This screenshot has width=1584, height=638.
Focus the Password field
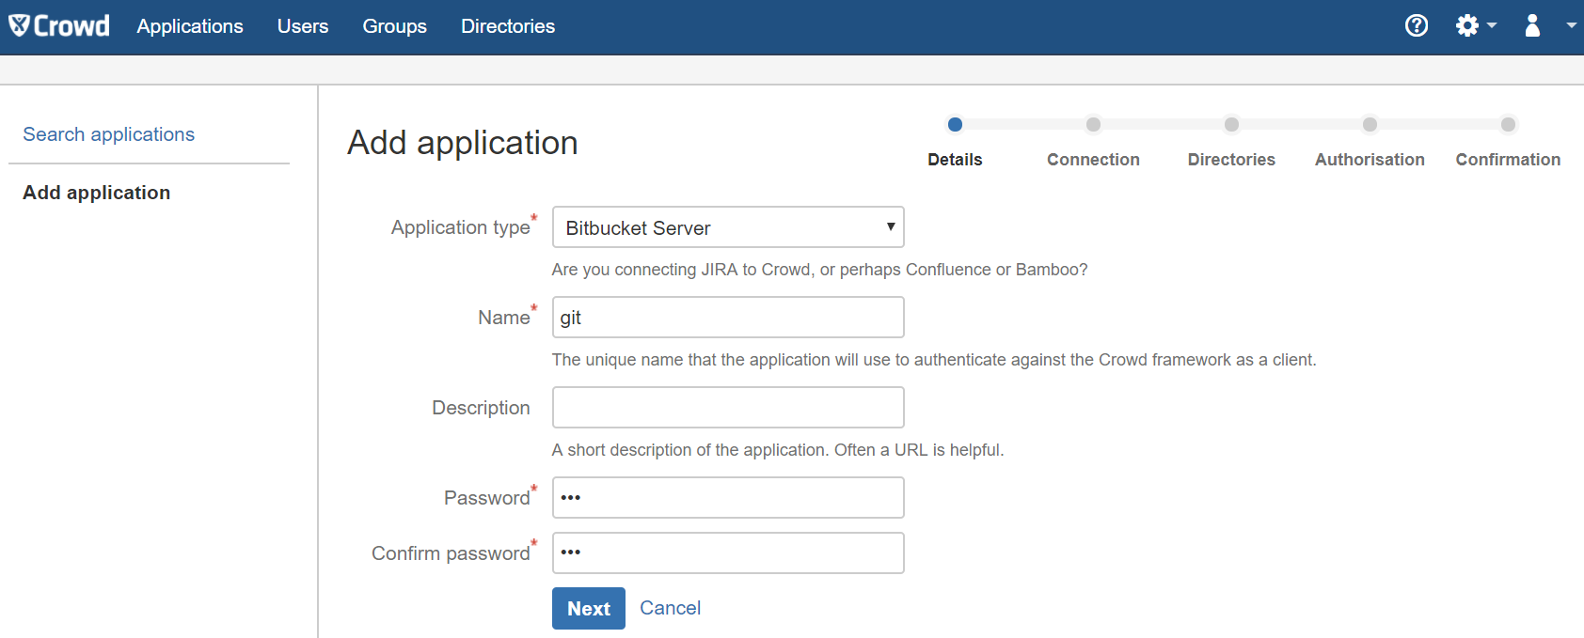pyautogui.click(x=727, y=498)
